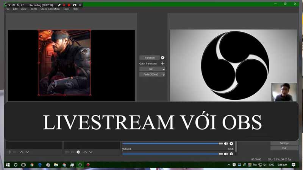Move source up in Sources panel
303x170 pixels.
tap(85, 152)
